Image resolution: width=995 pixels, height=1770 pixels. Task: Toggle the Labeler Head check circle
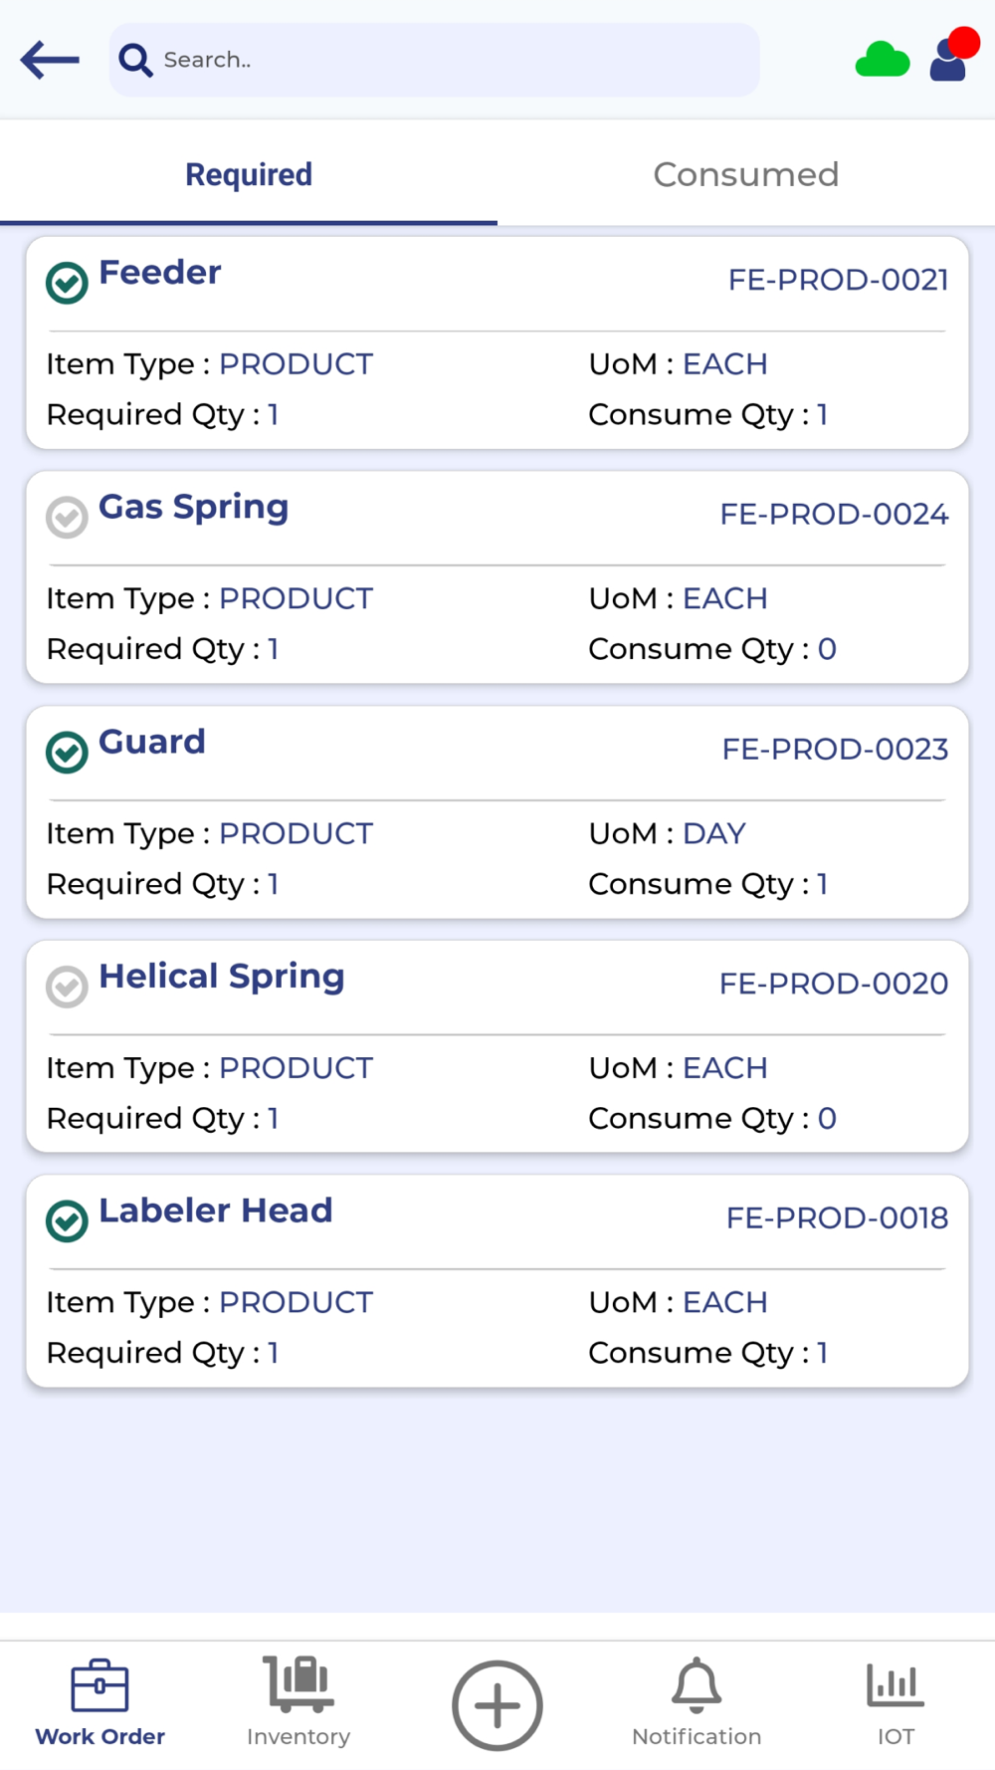tap(68, 1220)
